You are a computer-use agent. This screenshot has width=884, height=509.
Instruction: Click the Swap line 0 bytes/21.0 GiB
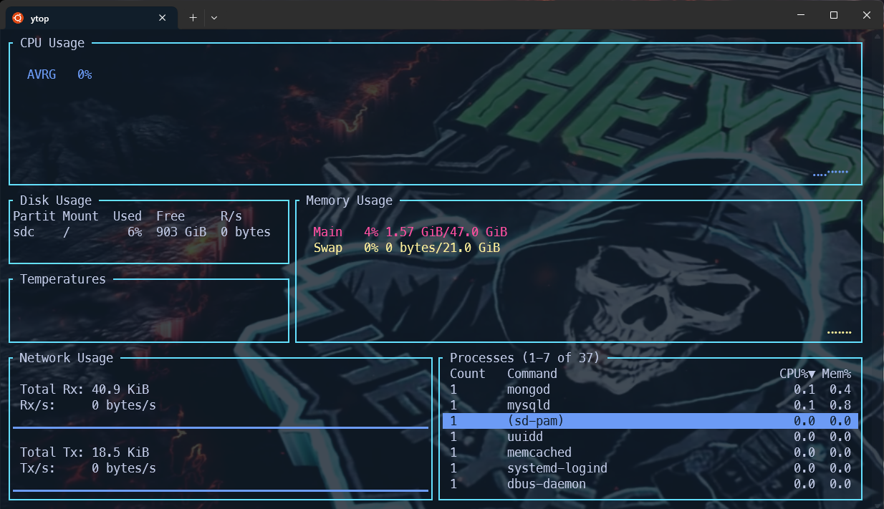click(407, 248)
